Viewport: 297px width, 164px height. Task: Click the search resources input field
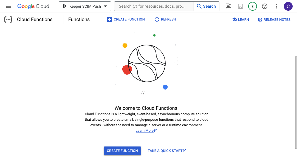[154, 6]
